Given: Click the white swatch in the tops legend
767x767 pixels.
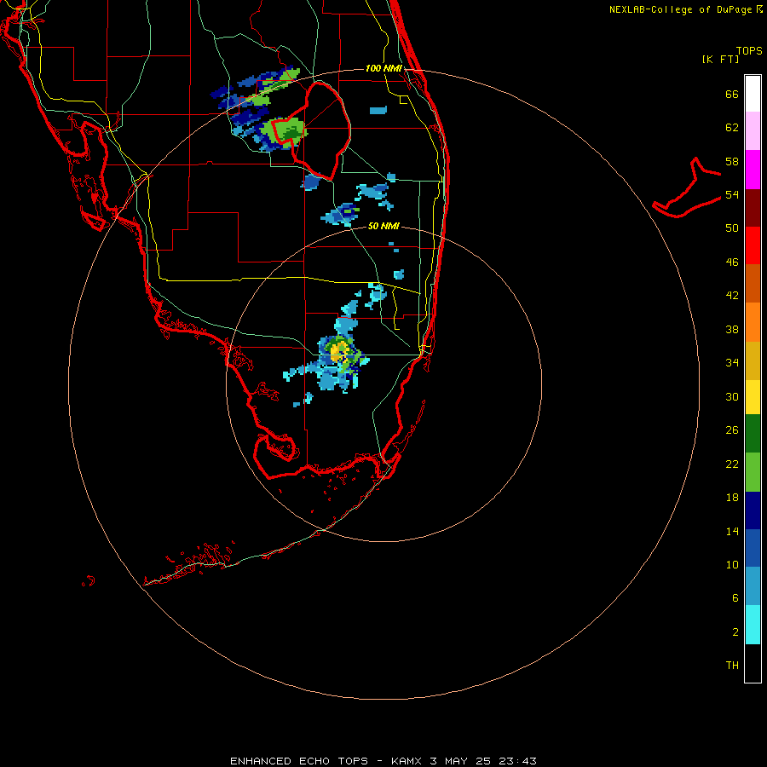Looking at the screenshot, I should [x=753, y=94].
